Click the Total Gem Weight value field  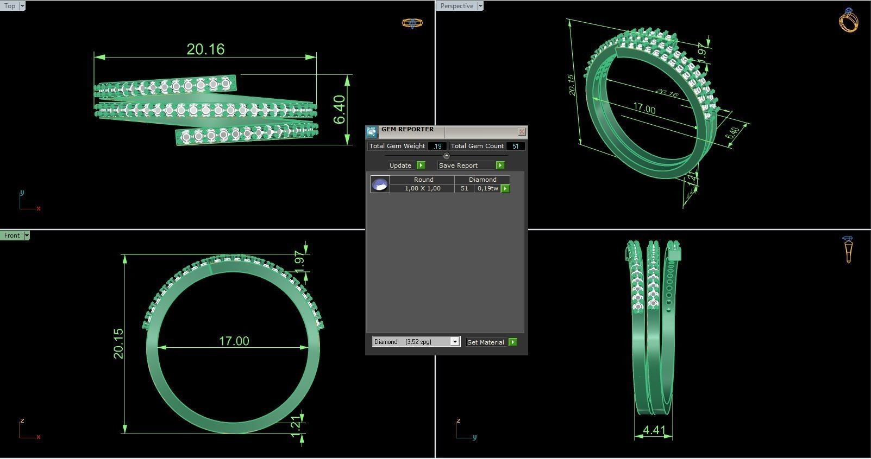(437, 146)
